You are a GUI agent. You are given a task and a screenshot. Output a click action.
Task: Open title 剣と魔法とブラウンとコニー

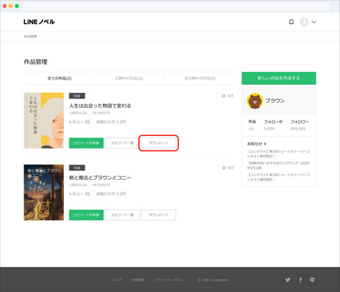click(x=100, y=178)
